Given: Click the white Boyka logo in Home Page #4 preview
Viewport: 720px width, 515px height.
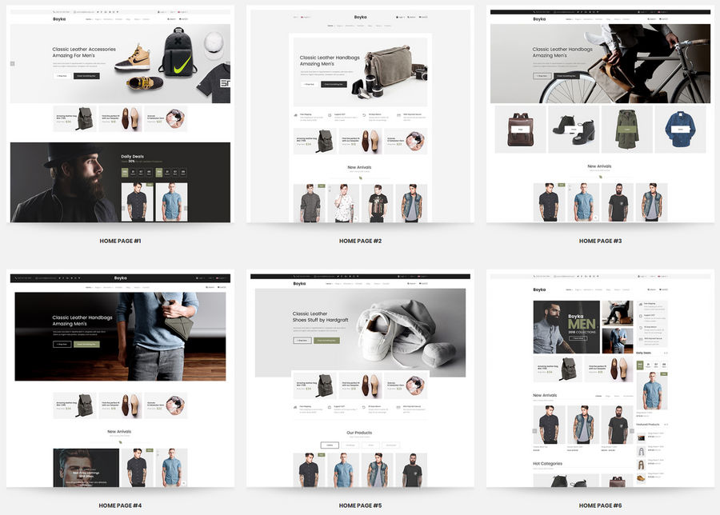Looking at the screenshot, I should (x=120, y=278).
